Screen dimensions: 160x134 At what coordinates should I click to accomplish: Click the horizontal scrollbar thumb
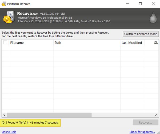coord(49,115)
